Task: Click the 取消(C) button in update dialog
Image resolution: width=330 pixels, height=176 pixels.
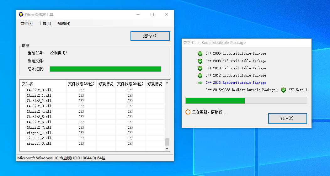Action: point(287,118)
